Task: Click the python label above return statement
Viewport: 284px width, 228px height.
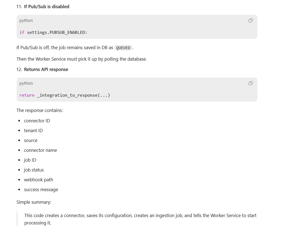Action: tap(26, 83)
